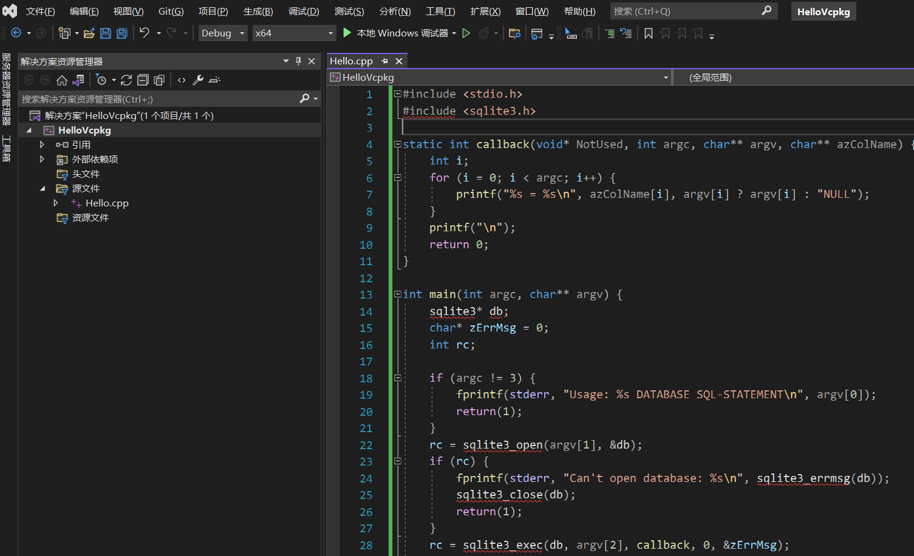This screenshot has width=914, height=556.
Task: Collapse the #include block fold
Action: (397, 94)
